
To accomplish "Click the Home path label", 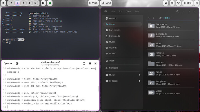I will click(x=167, y=18).
